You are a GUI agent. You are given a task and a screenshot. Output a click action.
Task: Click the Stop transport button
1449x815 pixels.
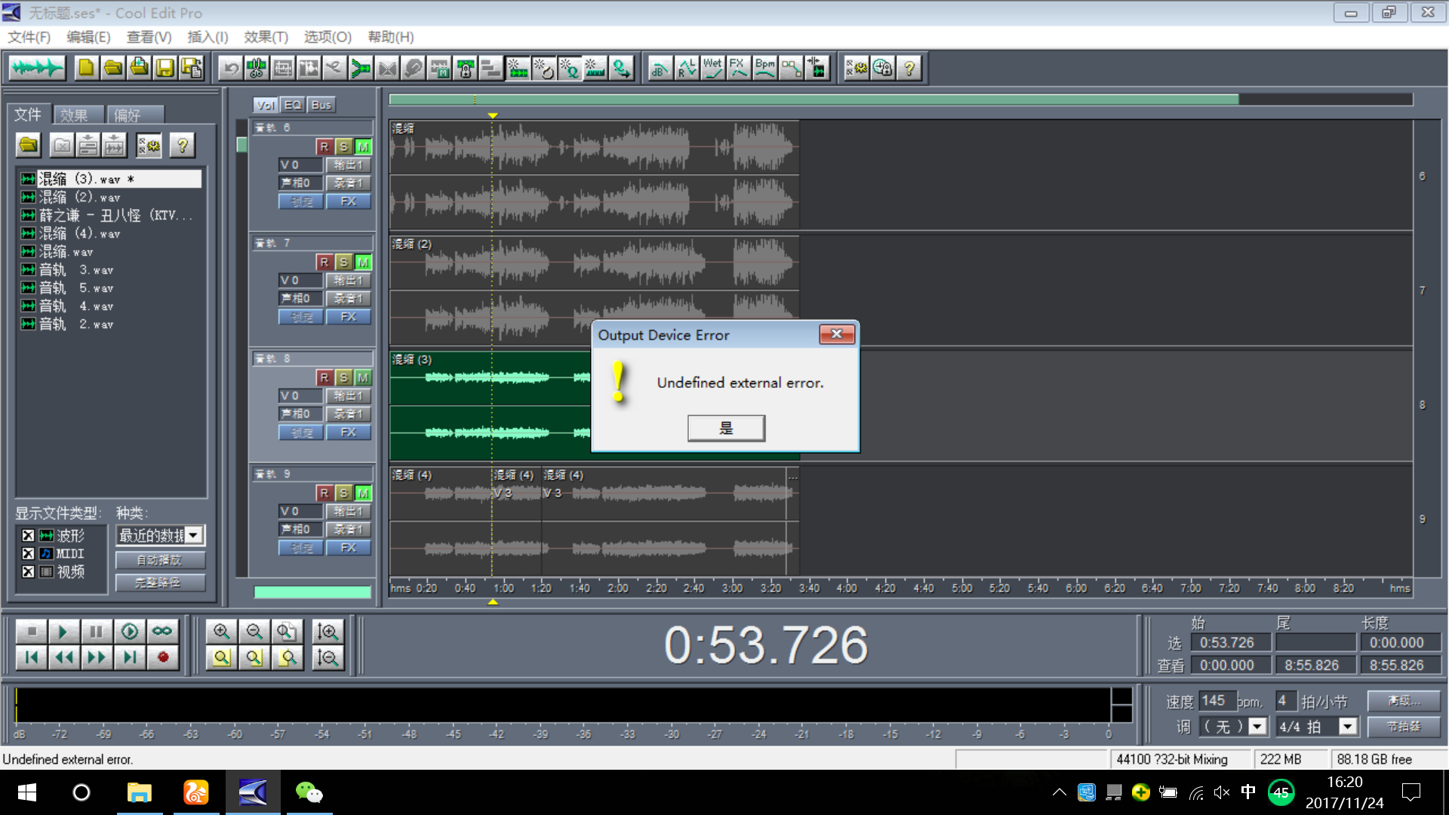click(31, 631)
